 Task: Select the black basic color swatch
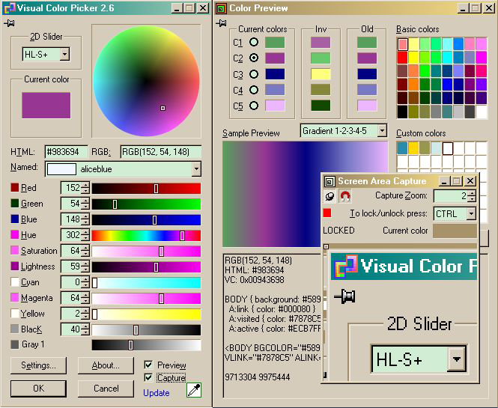(x=402, y=112)
